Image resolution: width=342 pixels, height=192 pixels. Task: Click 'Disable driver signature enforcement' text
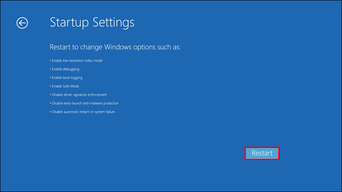pos(79,95)
